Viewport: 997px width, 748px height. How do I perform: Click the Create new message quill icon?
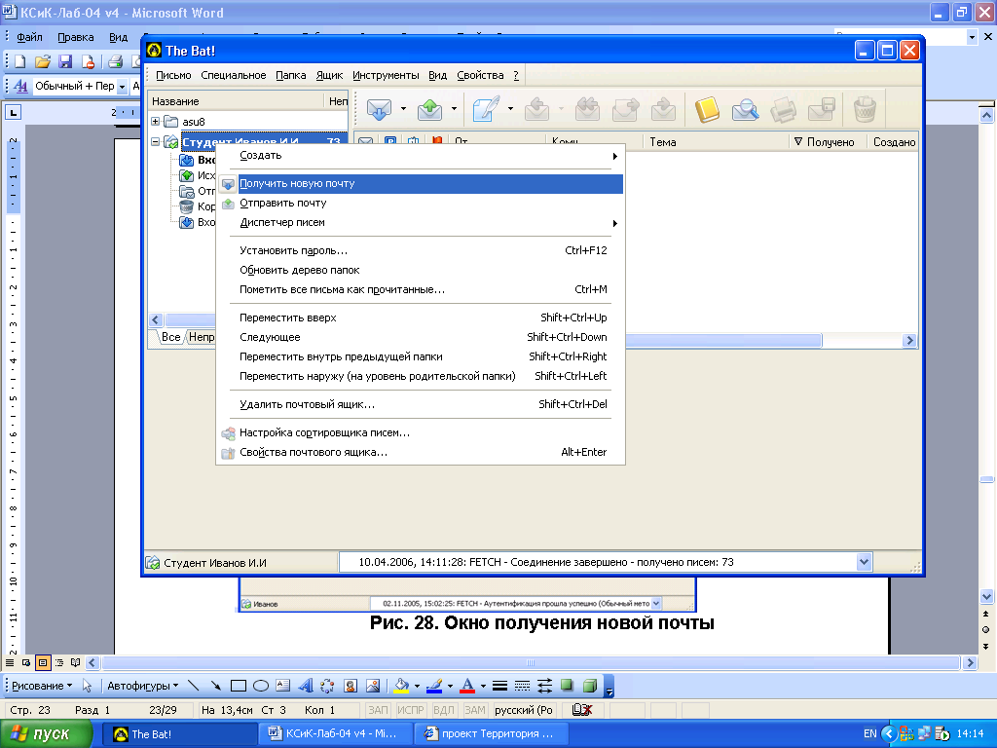click(486, 109)
